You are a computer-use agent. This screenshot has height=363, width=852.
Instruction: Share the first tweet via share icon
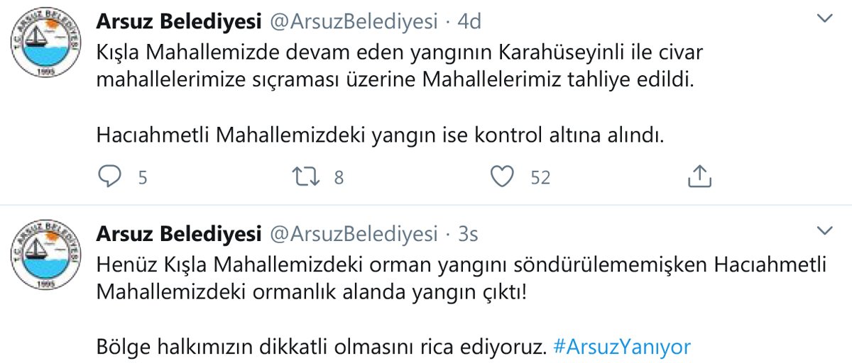pos(699,177)
